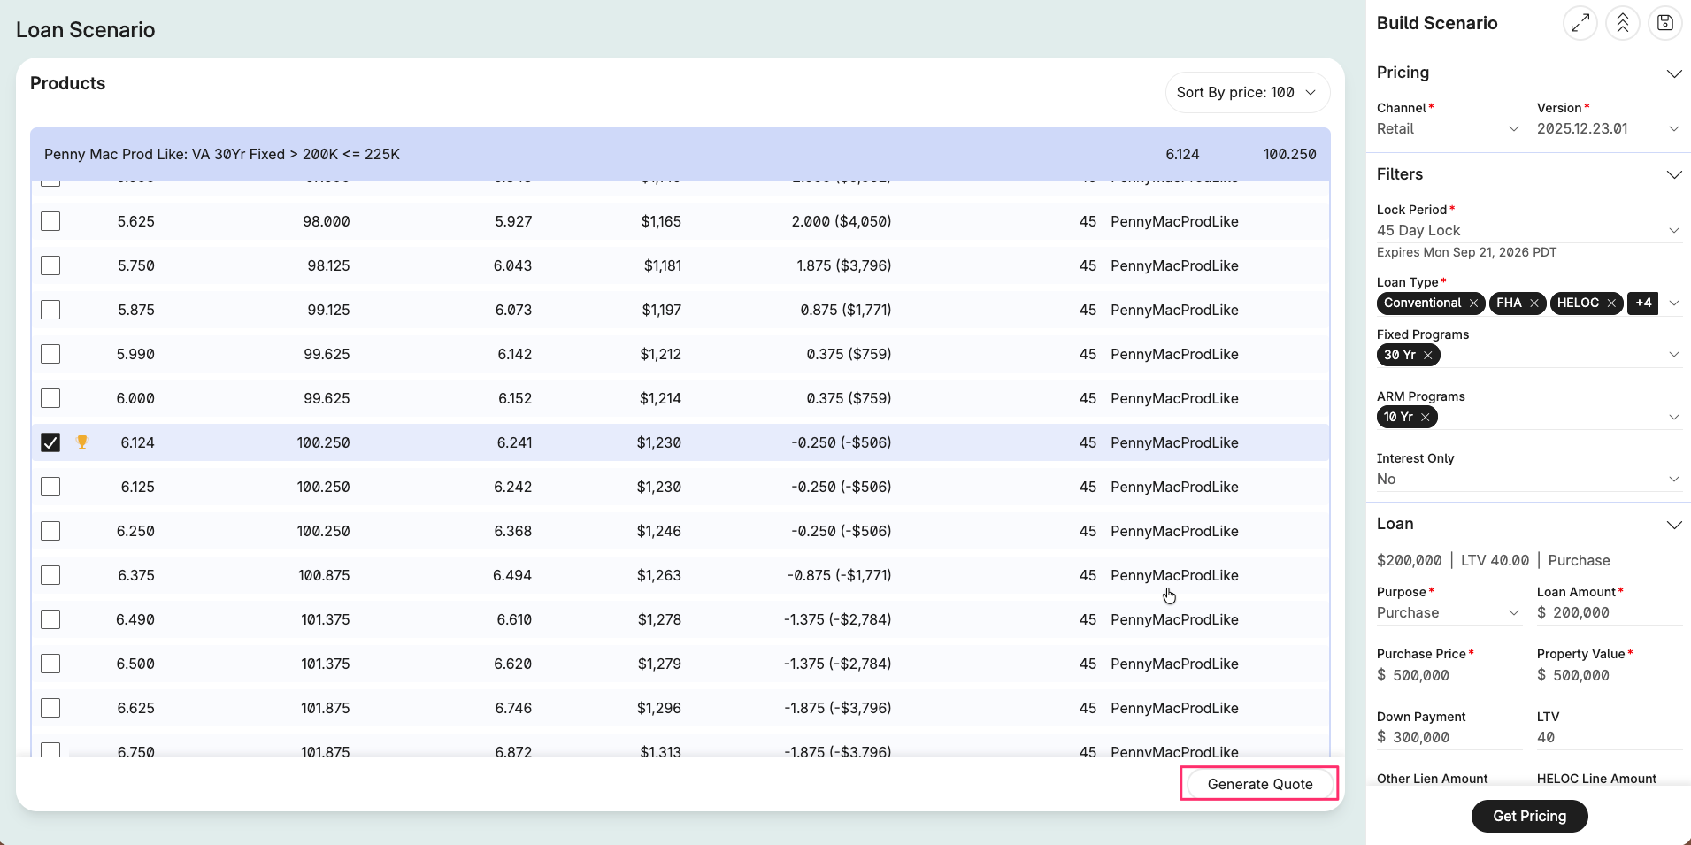1691x845 pixels.
Task: Remove the HELOC loan type chip
Action: [x=1611, y=303]
